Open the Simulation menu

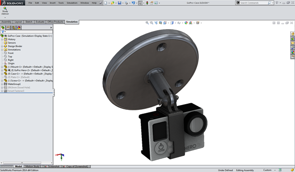tap(72, 3)
